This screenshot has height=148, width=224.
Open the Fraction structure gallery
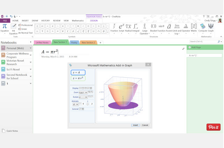pos(114,29)
